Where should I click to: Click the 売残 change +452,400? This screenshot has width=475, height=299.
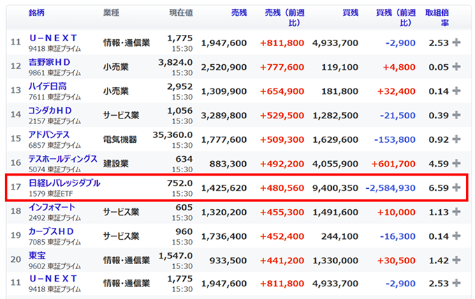[282, 236]
